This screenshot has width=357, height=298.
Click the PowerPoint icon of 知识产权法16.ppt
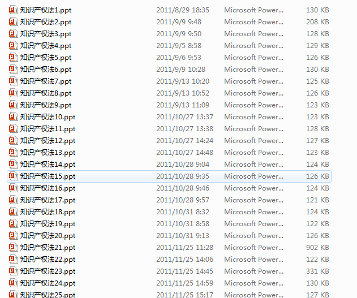point(14,188)
